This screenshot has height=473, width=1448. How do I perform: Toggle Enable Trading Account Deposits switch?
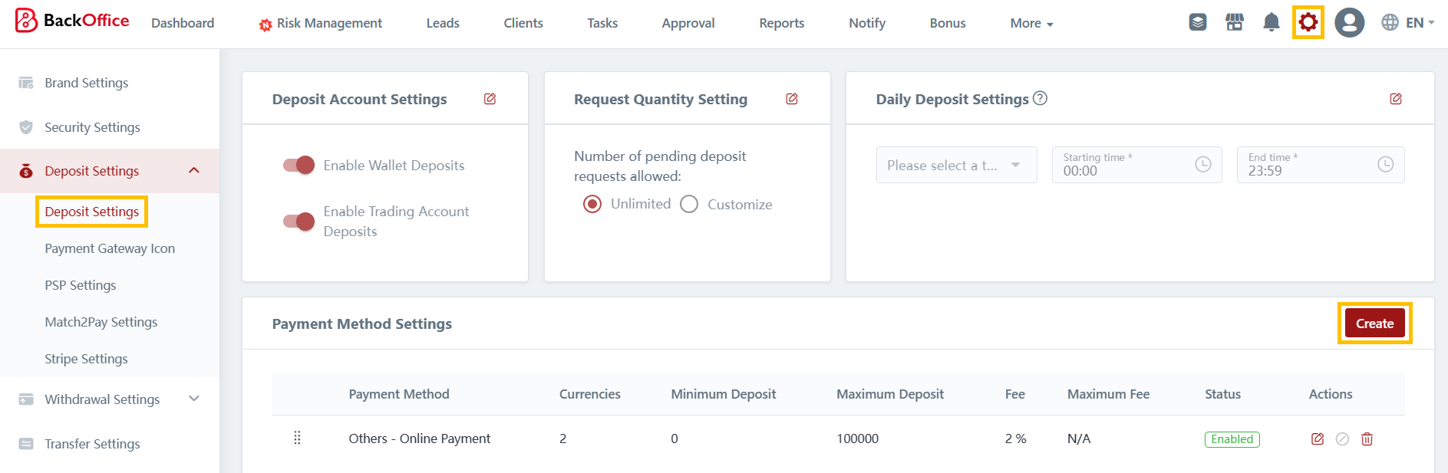[x=299, y=222]
